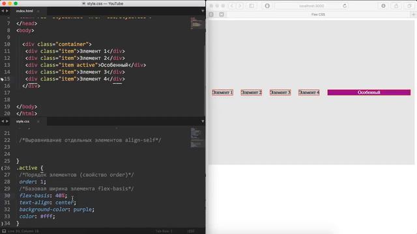The image size is (417, 234).
Task: Click the Элемент 4 text in code
Action: [93, 79]
